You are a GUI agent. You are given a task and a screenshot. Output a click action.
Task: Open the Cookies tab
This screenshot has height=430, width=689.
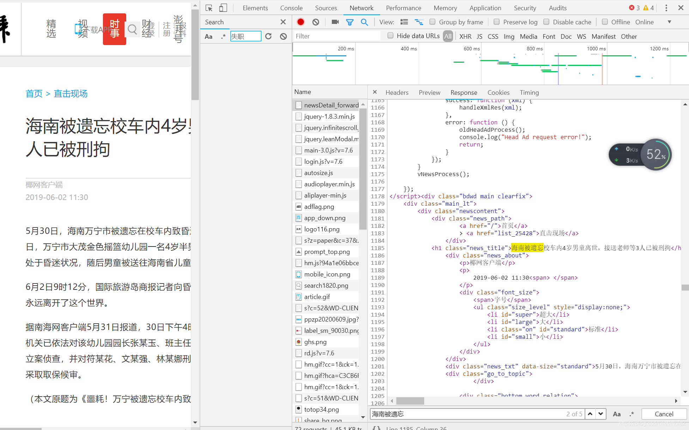tap(498, 92)
